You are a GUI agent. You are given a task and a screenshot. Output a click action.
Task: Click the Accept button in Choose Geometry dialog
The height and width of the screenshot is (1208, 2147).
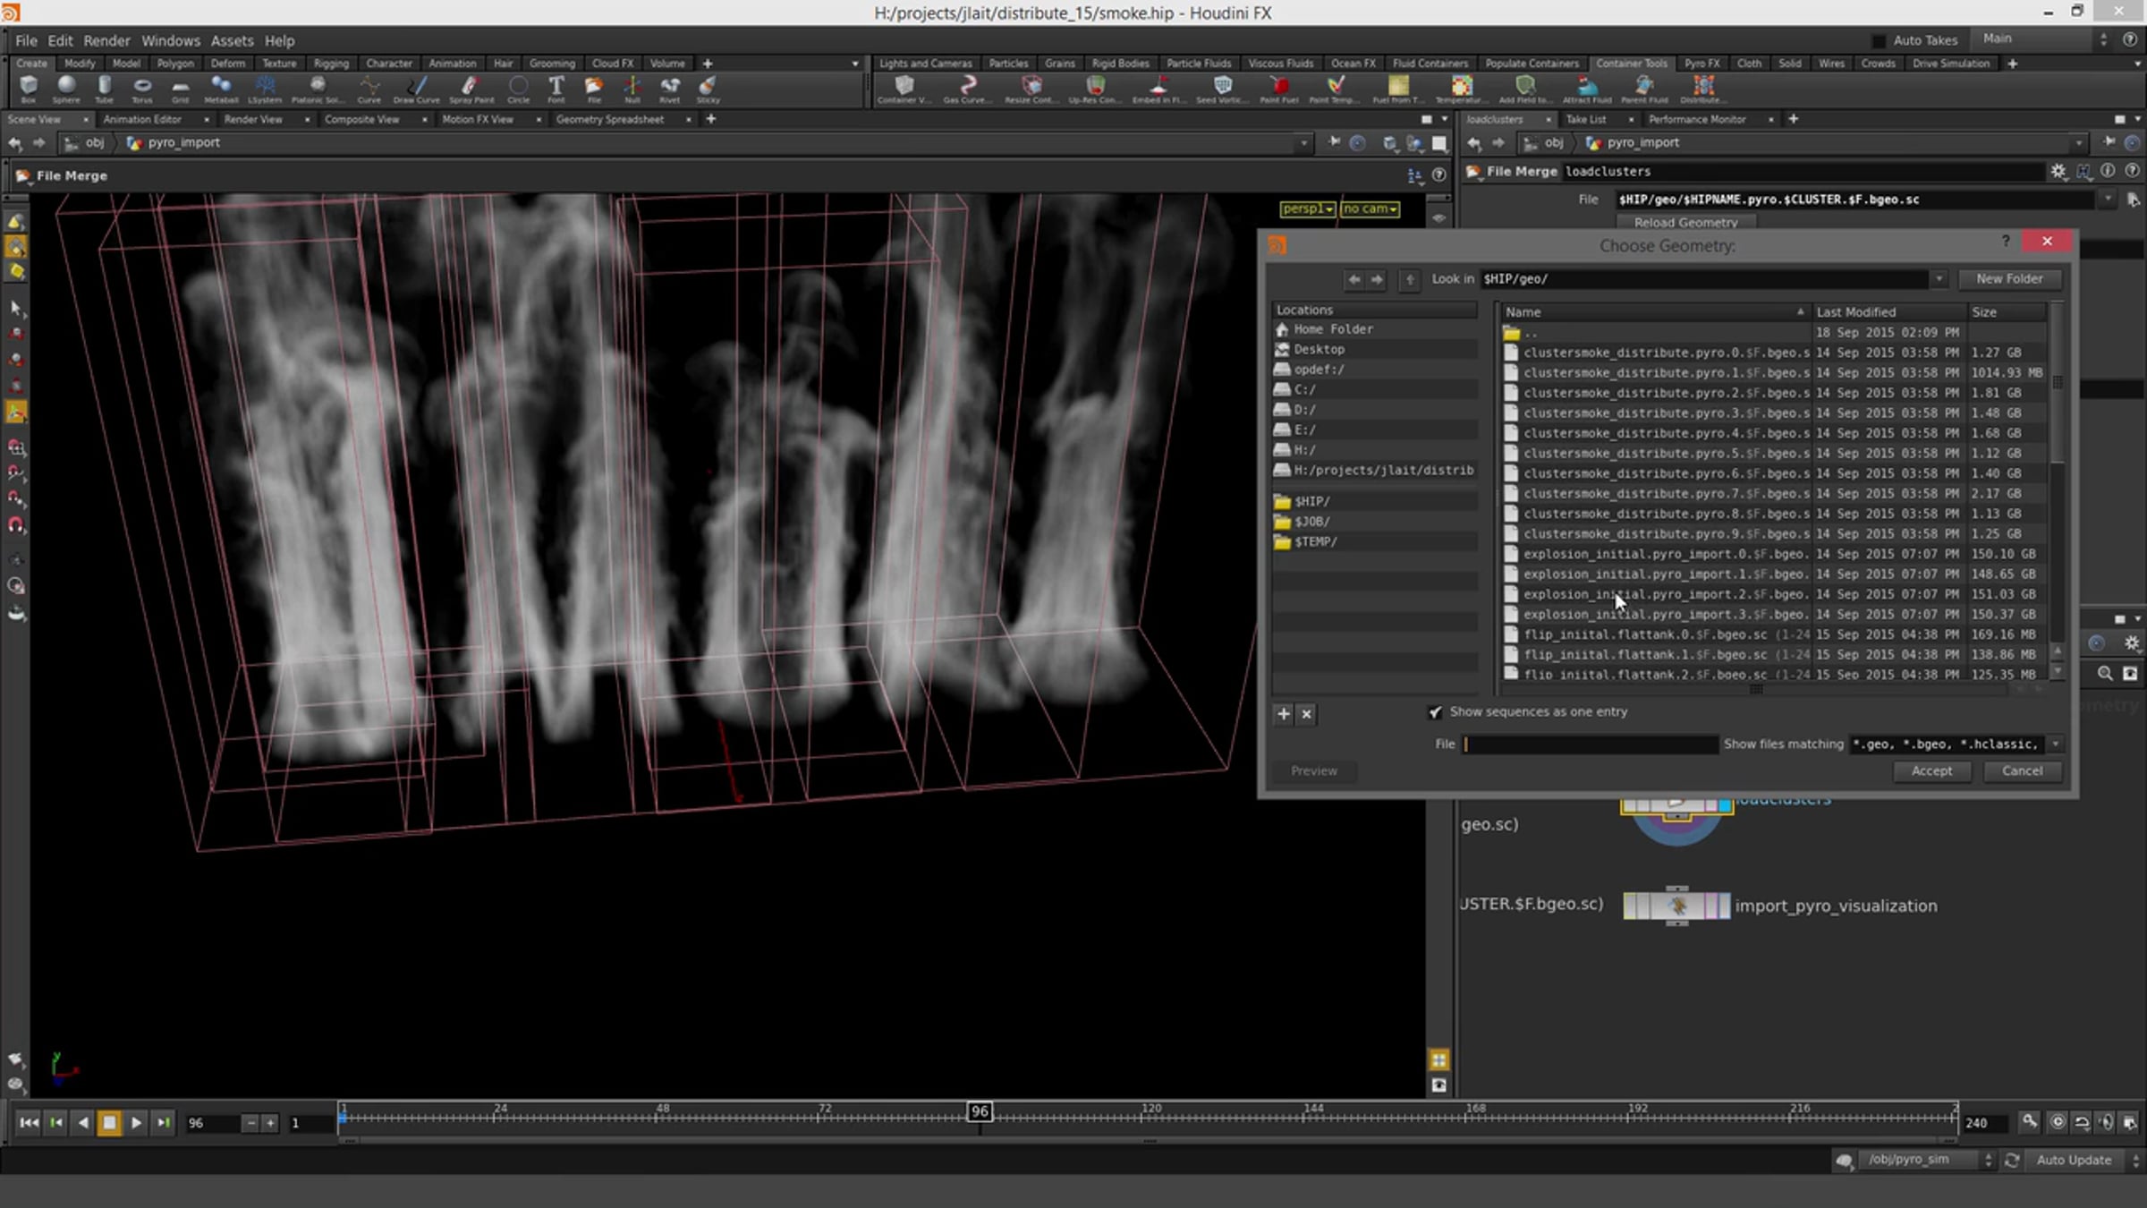pyautogui.click(x=1931, y=770)
